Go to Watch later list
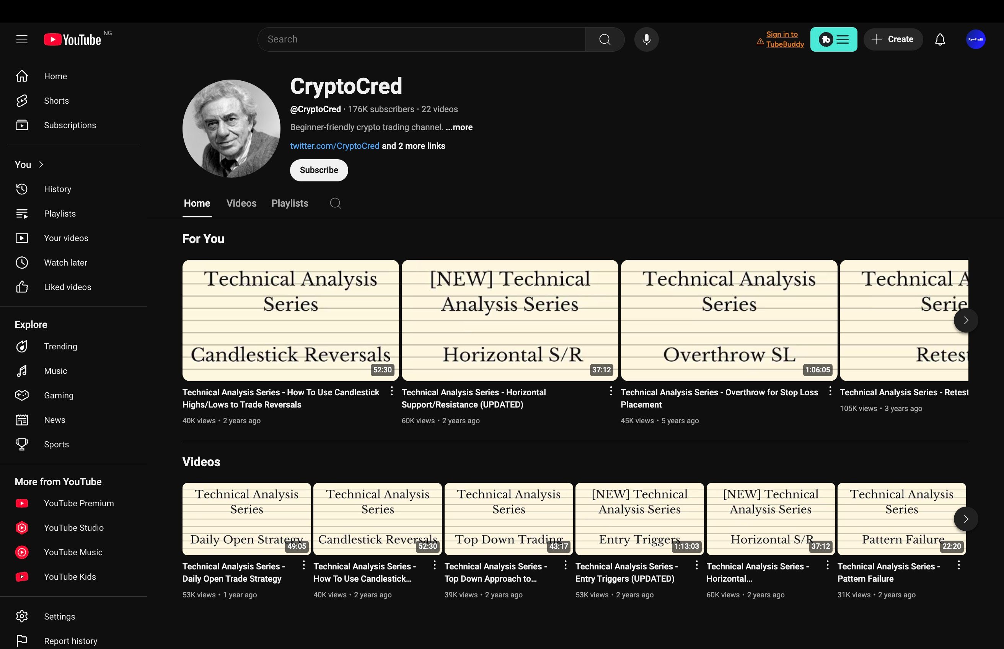Image resolution: width=1004 pixels, height=649 pixels. pos(65,263)
